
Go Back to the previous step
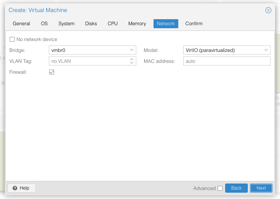[x=236, y=188]
